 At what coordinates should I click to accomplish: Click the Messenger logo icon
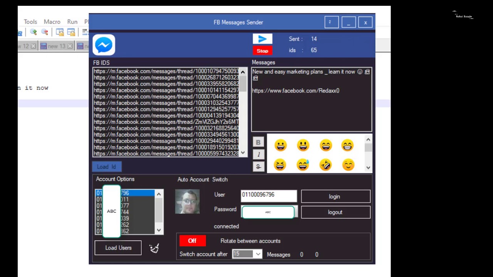(104, 45)
